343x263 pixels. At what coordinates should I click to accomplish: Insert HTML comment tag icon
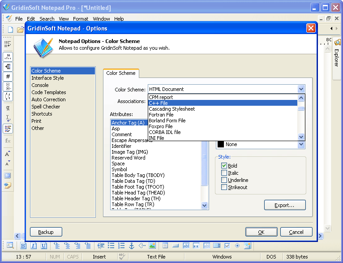[x=142, y=246]
